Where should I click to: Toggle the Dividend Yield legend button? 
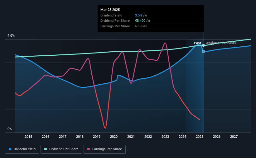[x=22, y=149]
